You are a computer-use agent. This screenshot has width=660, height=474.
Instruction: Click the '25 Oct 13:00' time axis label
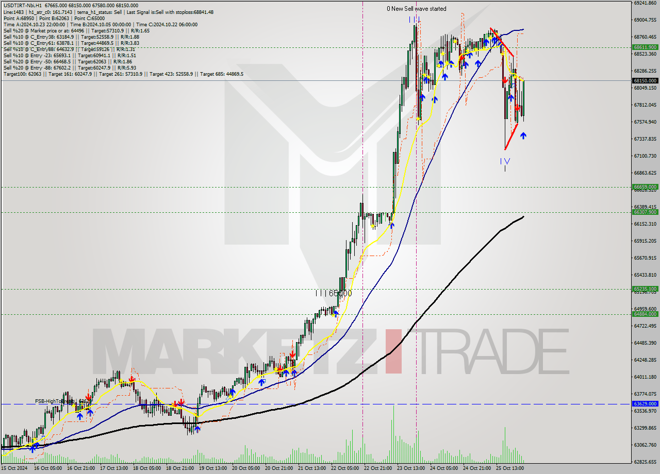click(510, 468)
